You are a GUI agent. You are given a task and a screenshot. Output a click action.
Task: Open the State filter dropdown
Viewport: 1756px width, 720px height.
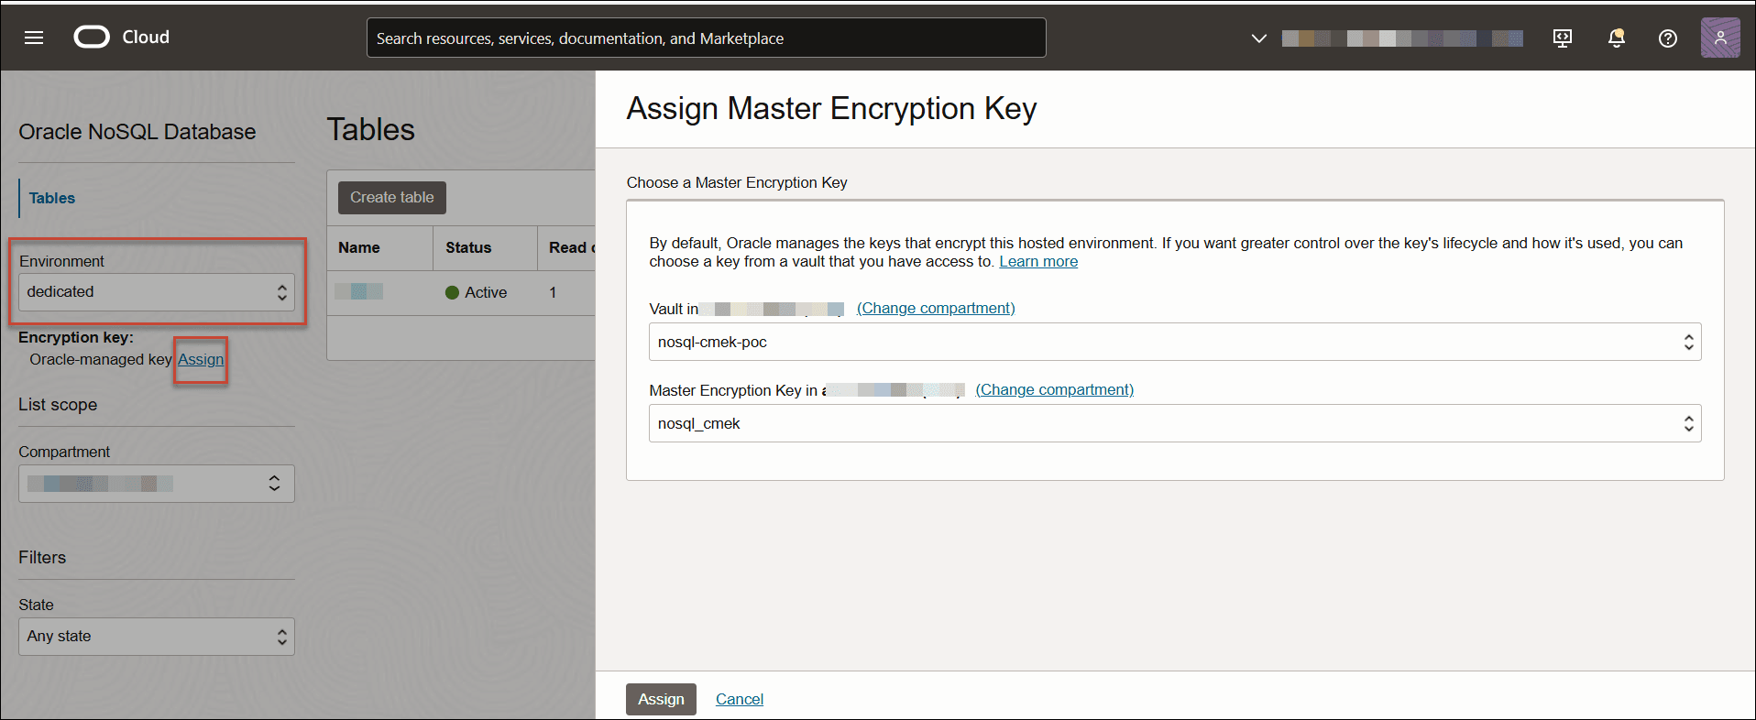[x=156, y=637]
